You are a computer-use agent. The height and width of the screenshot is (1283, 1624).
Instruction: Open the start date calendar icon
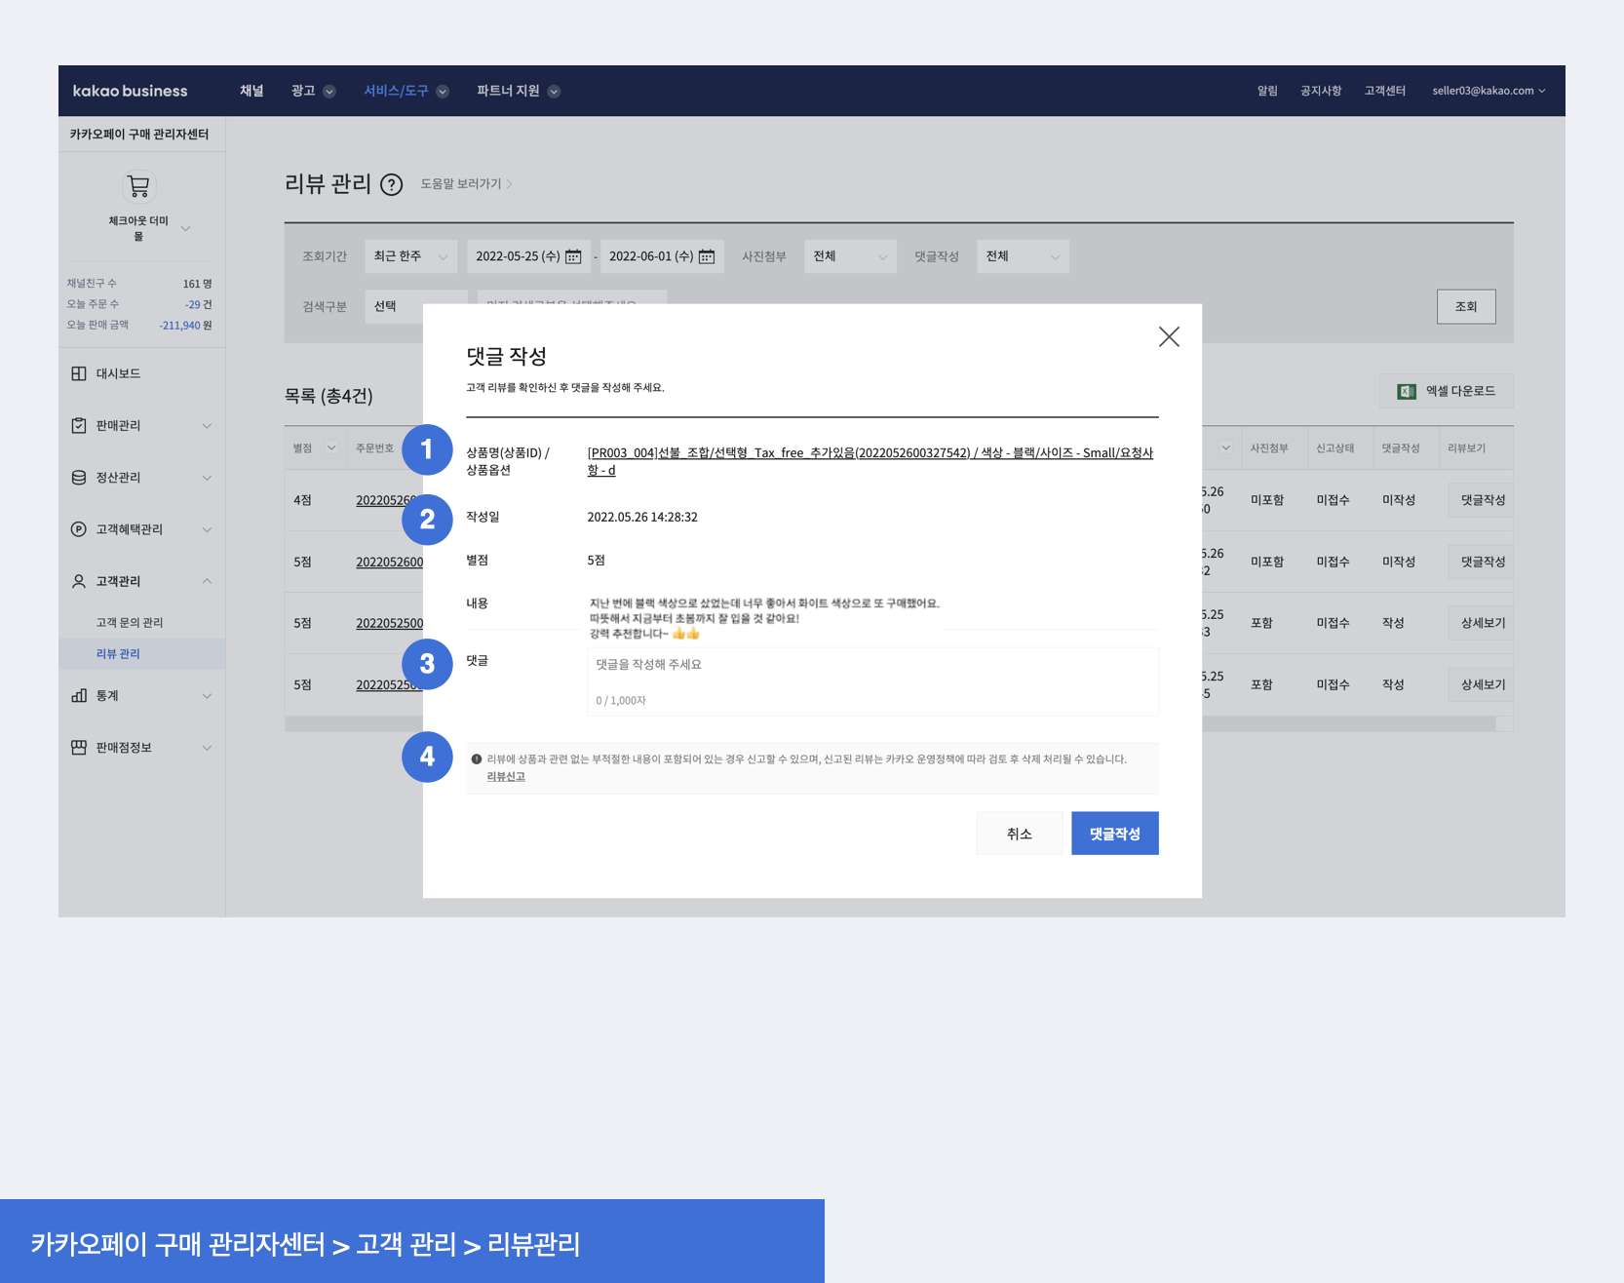[x=573, y=256]
